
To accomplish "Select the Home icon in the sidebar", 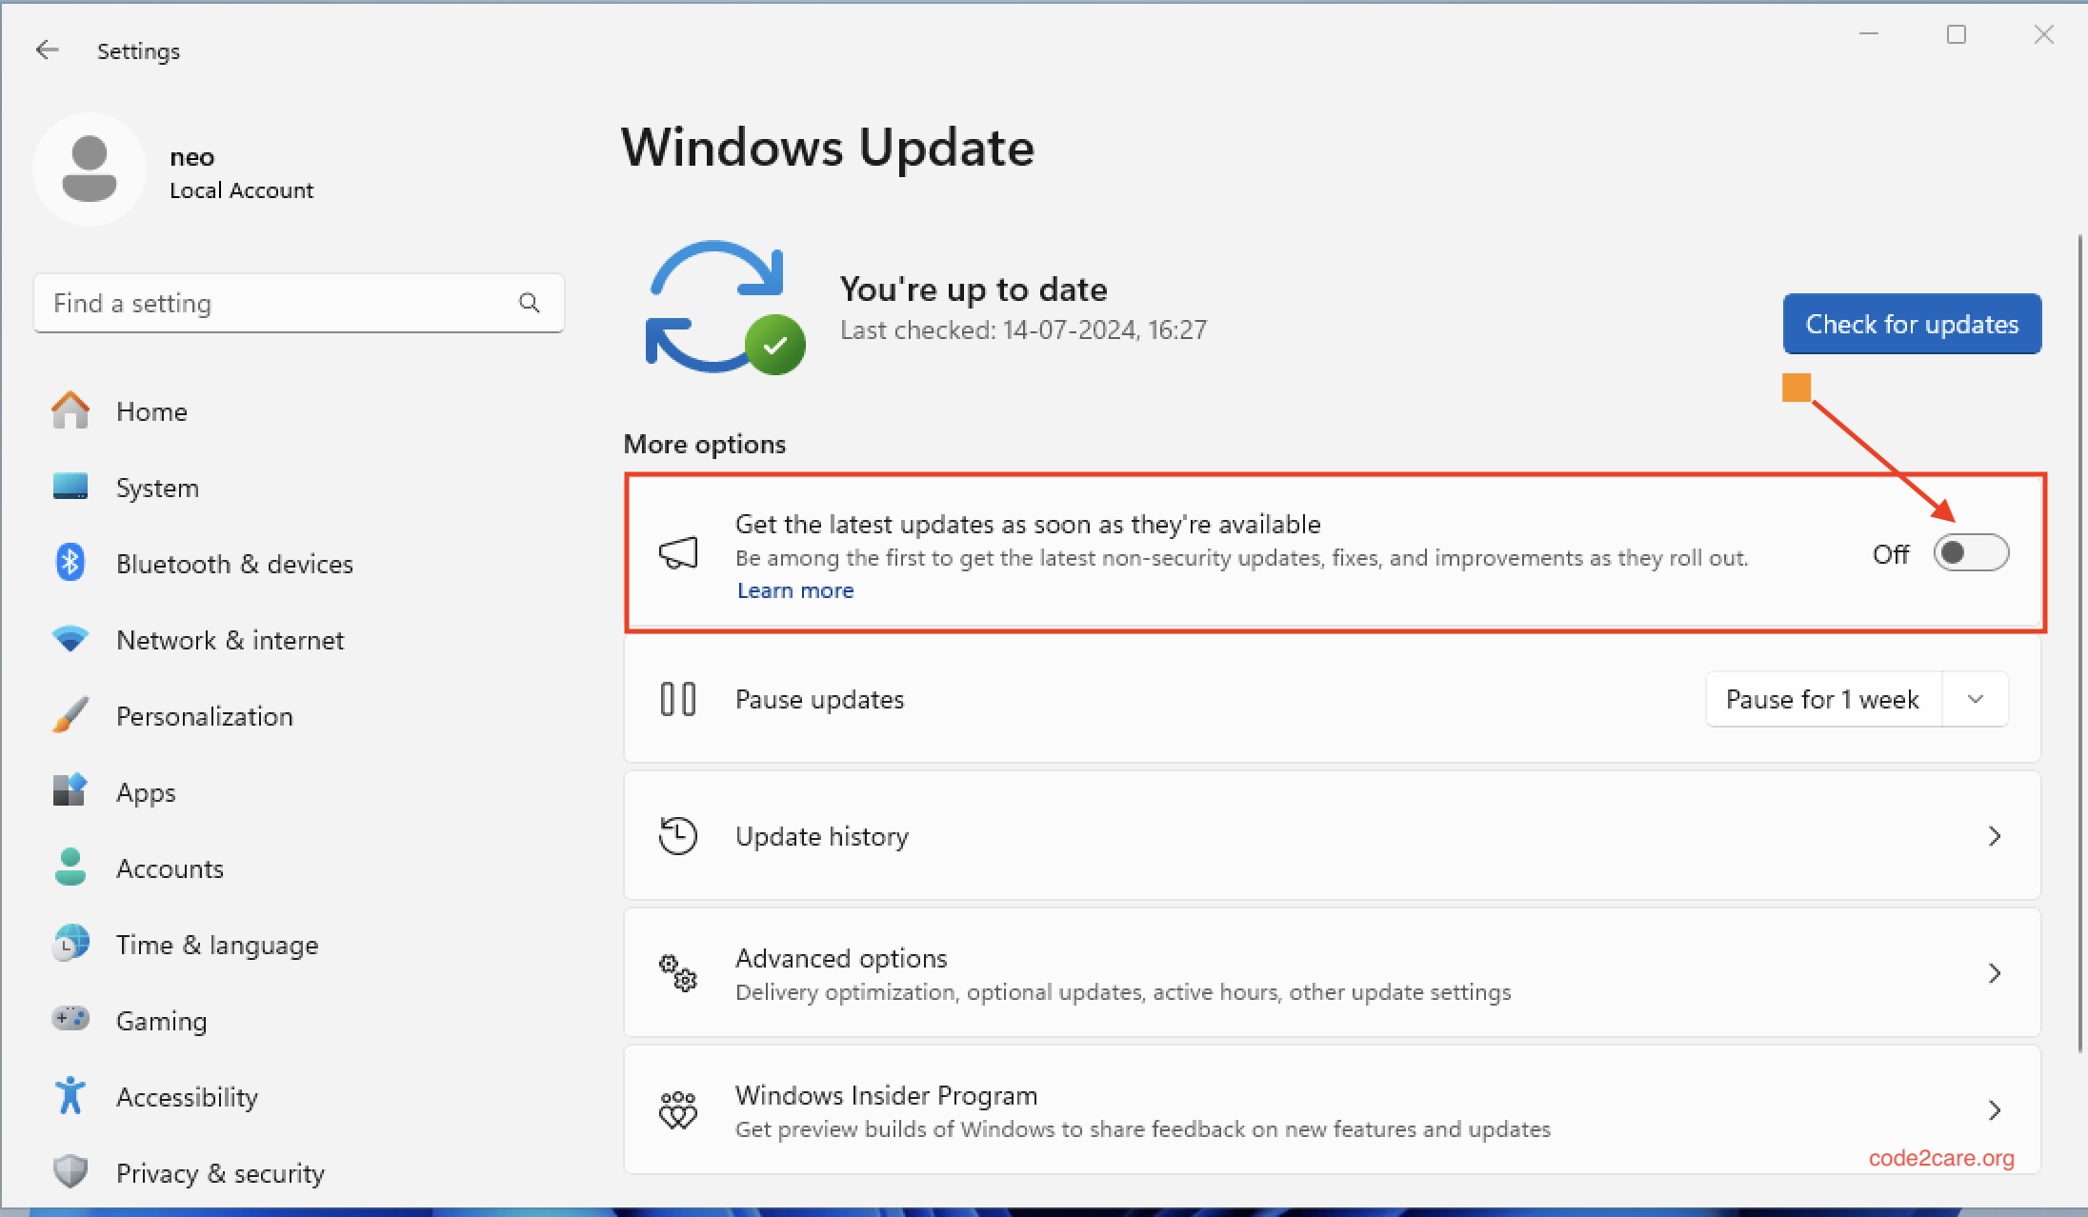I will pyautogui.click(x=70, y=409).
